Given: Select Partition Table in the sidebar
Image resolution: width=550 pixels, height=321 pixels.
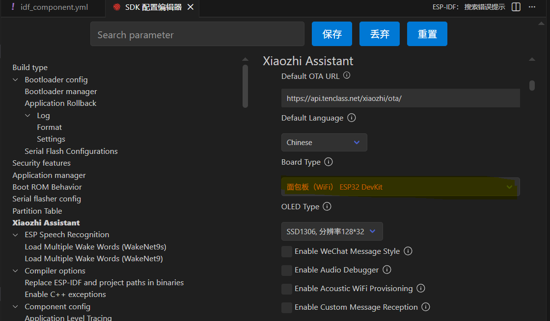Looking at the screenshot, I should click(37, 211).
